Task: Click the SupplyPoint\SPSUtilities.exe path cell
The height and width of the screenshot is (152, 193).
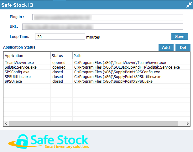Action: coord(118,77)
